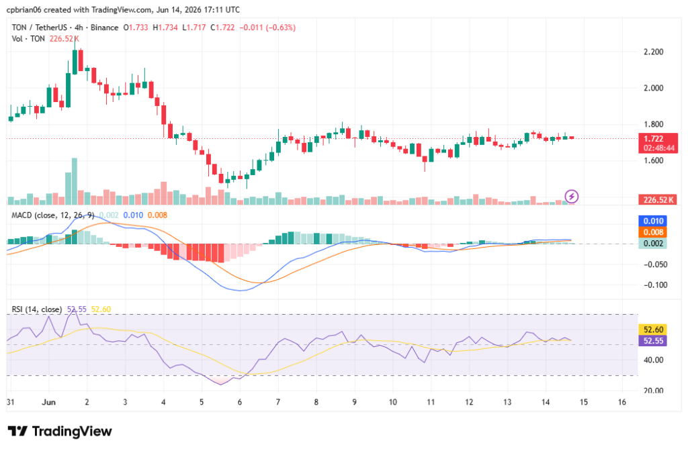Image resolution: width=688 pixels, height=451 pixels.
Task: Click the blue MACD value tag 0.010
Action: (x=653, y=221)
